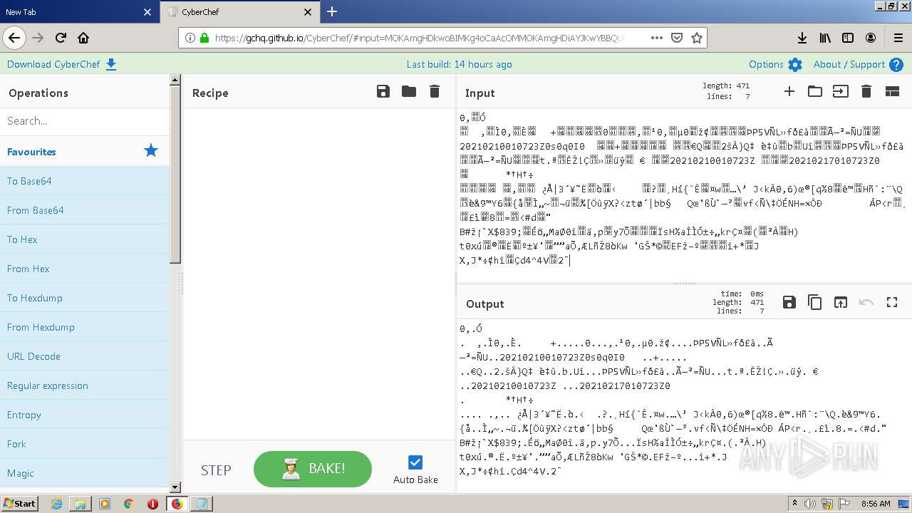Open Opera from the taskbar
Viewport: 912px width, 513px height.
coord(152,504)
